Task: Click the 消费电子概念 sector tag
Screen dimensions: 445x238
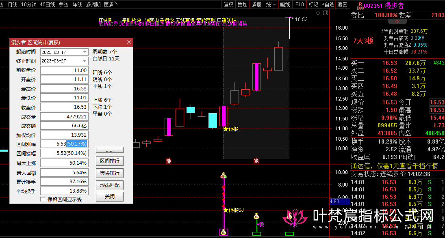Action: [x=159, y=20]
